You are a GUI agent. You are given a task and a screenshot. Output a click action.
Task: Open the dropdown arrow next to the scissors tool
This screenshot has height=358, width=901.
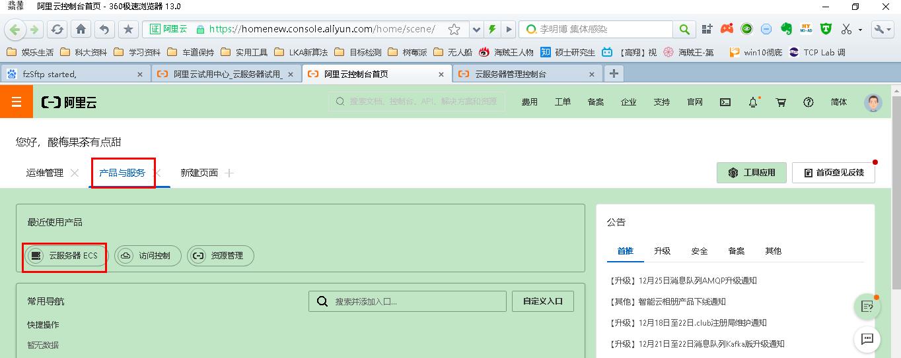(860, 30)
